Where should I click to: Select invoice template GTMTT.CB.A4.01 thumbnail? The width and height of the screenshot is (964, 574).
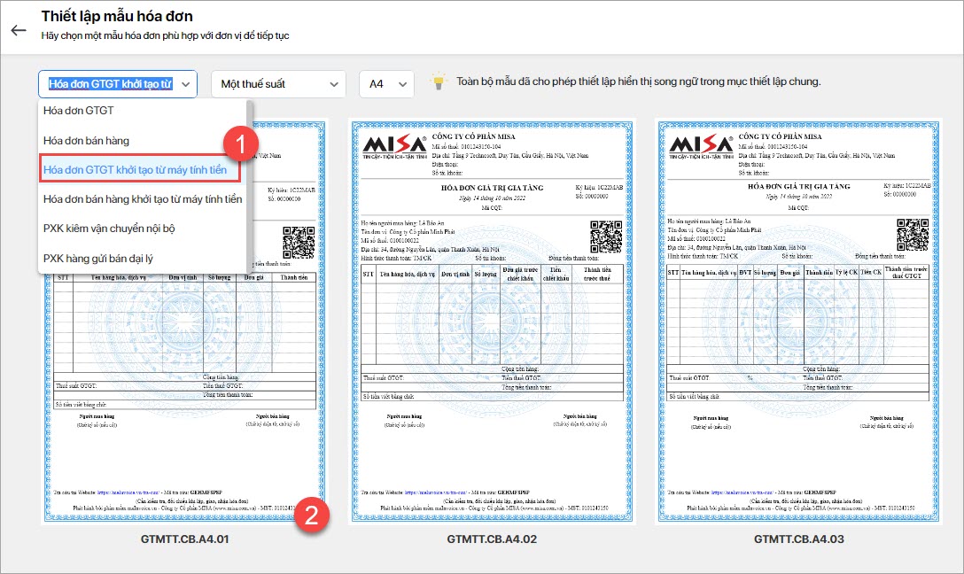(184, 321)
